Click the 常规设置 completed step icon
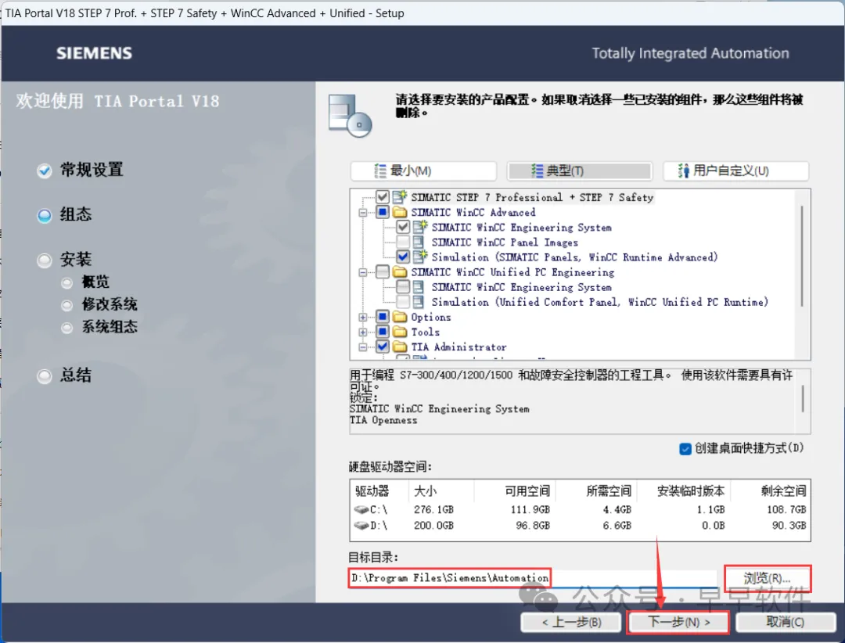 pos(45,171)
